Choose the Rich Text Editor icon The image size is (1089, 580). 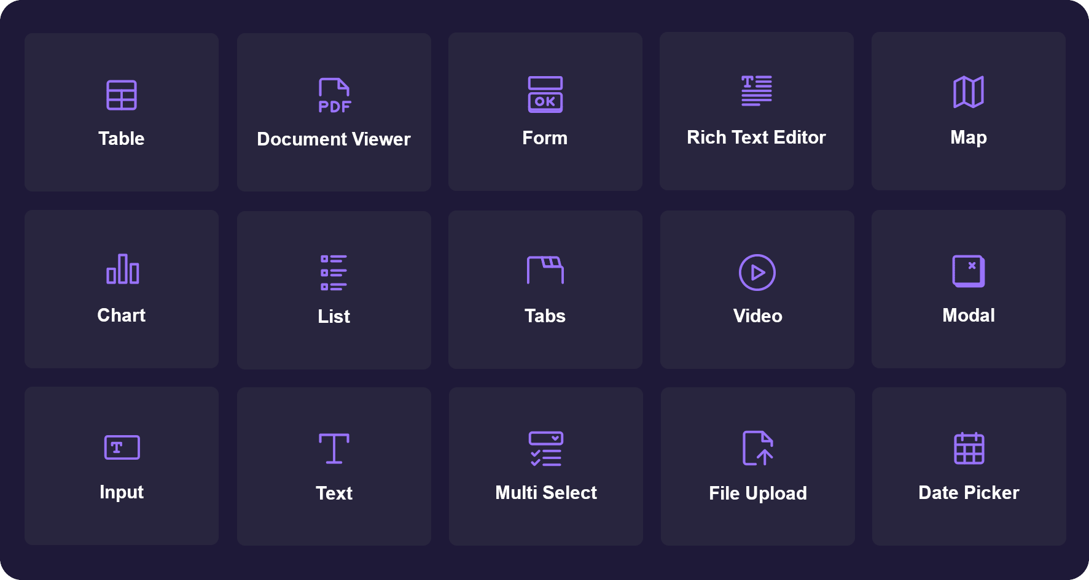[757, 91]
